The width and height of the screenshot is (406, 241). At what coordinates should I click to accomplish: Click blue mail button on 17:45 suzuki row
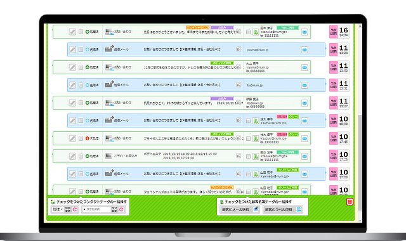tap(304, 139)
